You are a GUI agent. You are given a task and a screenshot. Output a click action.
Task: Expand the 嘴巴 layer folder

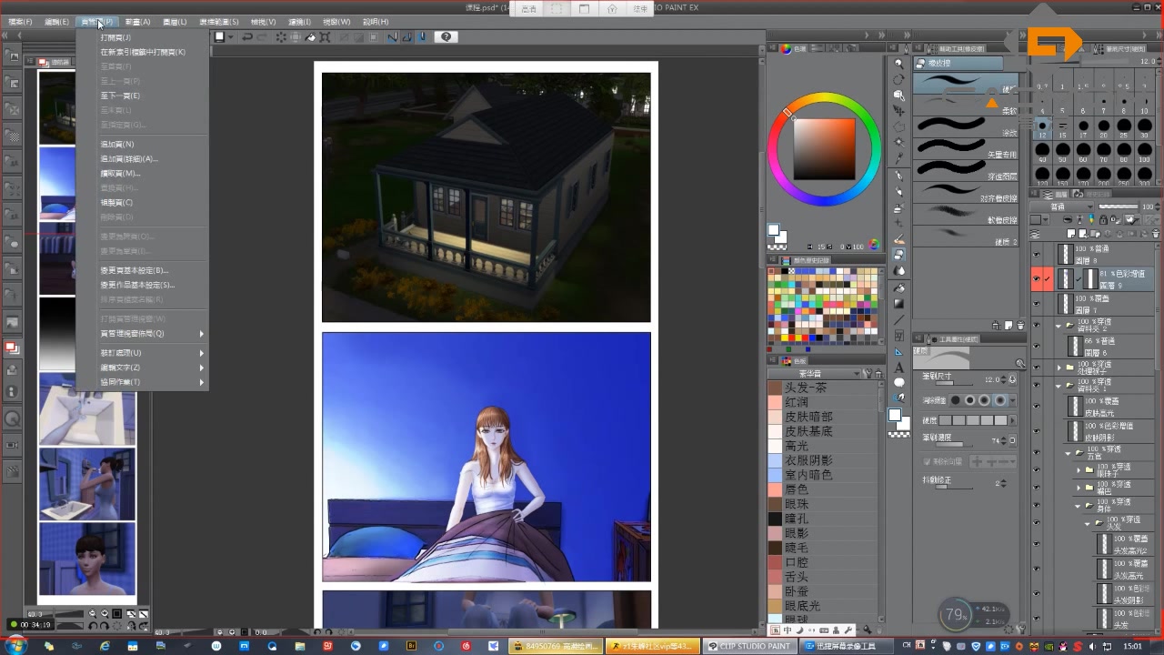(x=1079, y=488)
